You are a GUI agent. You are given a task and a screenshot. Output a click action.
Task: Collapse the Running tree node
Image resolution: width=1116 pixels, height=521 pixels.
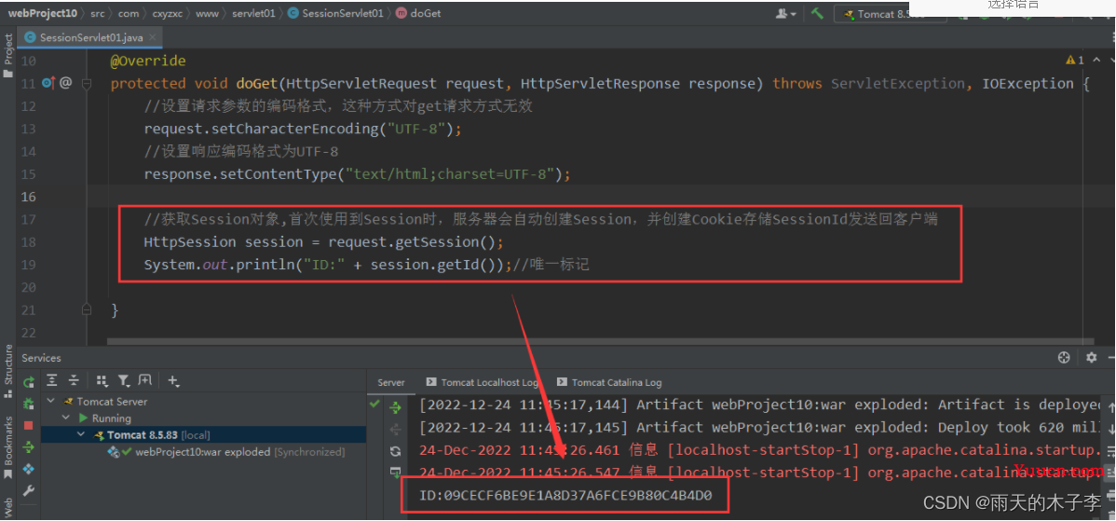[65, 418]
